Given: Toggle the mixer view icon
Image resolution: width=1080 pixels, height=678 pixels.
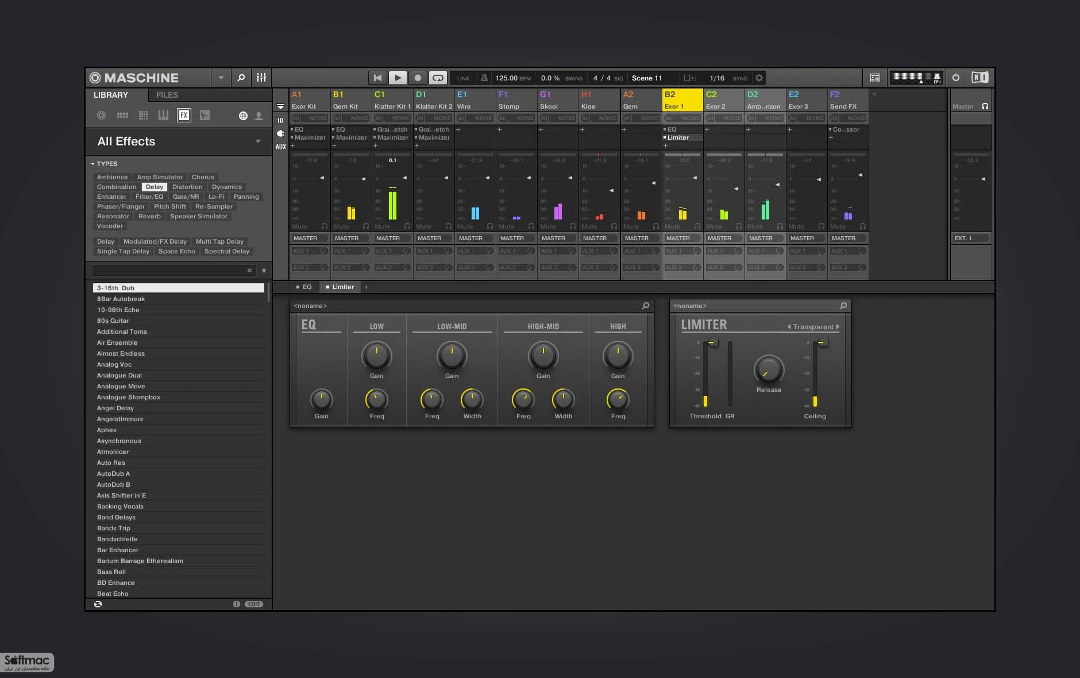Looking at the screenshot, I should (261, 78).
